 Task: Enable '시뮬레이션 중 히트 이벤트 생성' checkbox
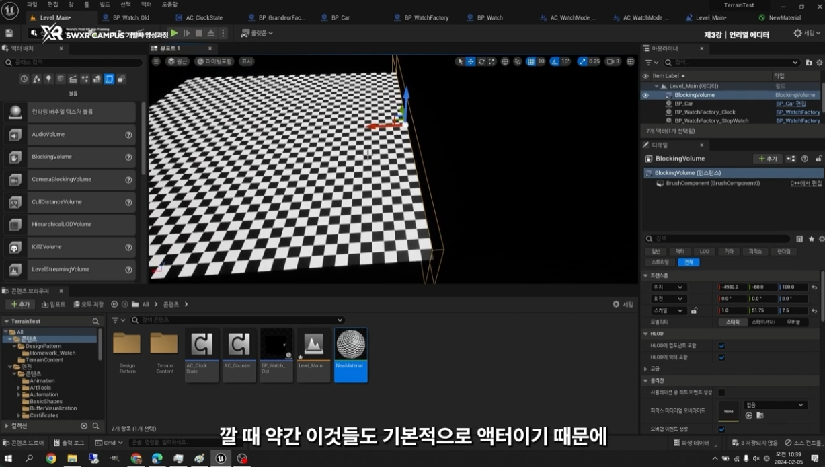(721, 392)
